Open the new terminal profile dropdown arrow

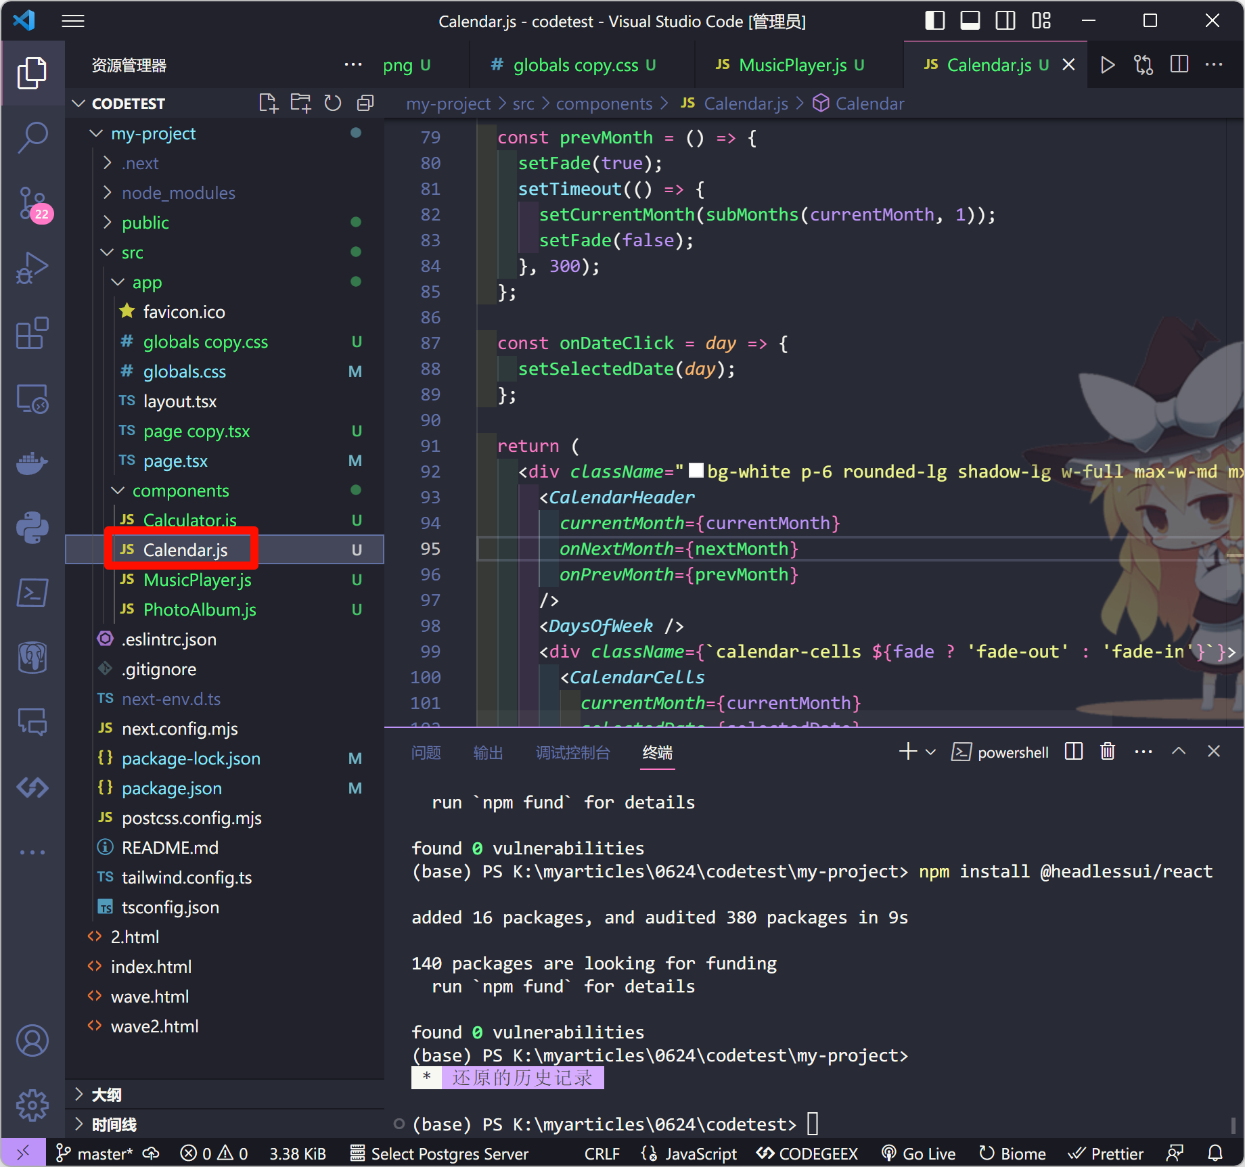tap(930, 752)
